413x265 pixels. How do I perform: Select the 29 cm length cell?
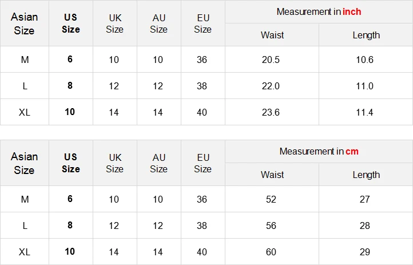pyautogui.click(x=365, y=252)
